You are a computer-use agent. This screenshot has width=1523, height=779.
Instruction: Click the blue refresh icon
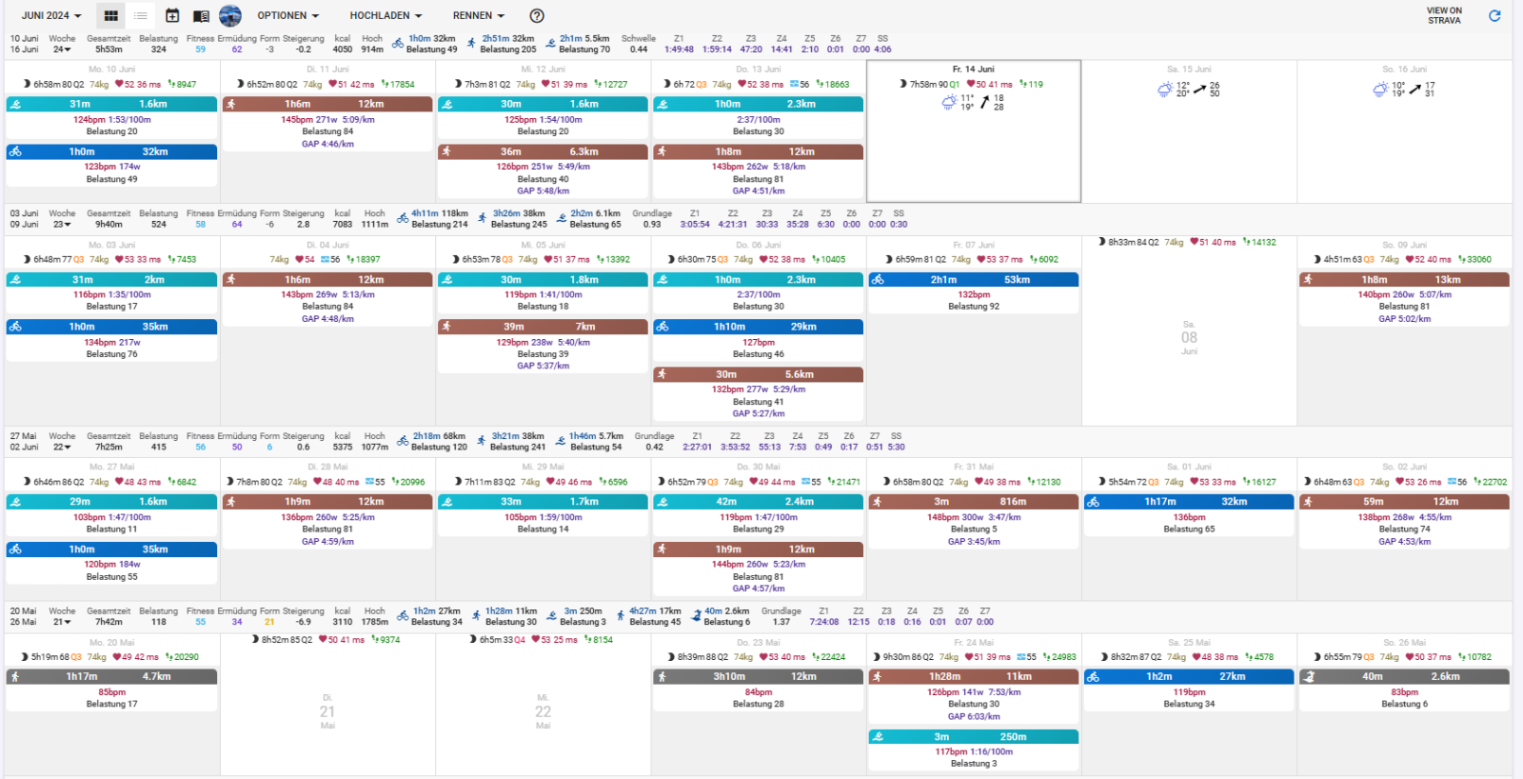[1494, 15]
